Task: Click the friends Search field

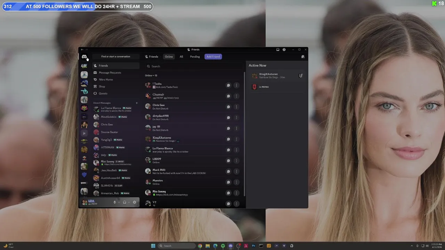Action: point(194,66)
